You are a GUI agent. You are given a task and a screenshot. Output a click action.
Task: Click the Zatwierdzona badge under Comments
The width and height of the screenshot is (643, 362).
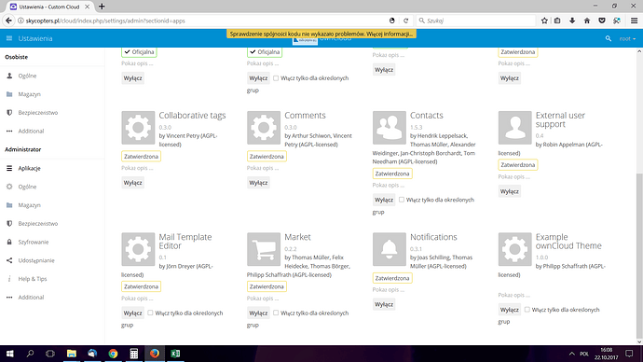(267, 157)
